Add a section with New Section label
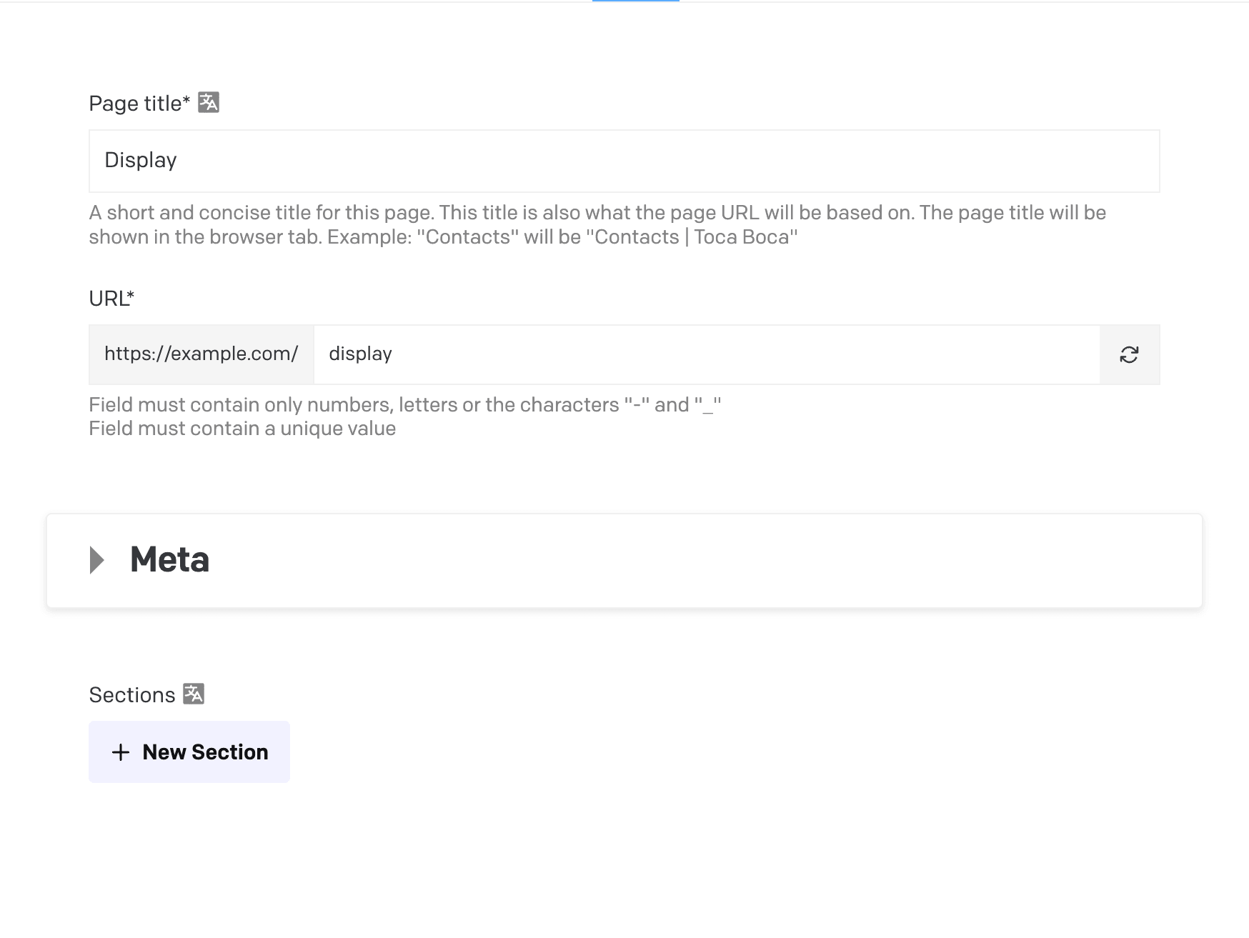 pos(205,752)
